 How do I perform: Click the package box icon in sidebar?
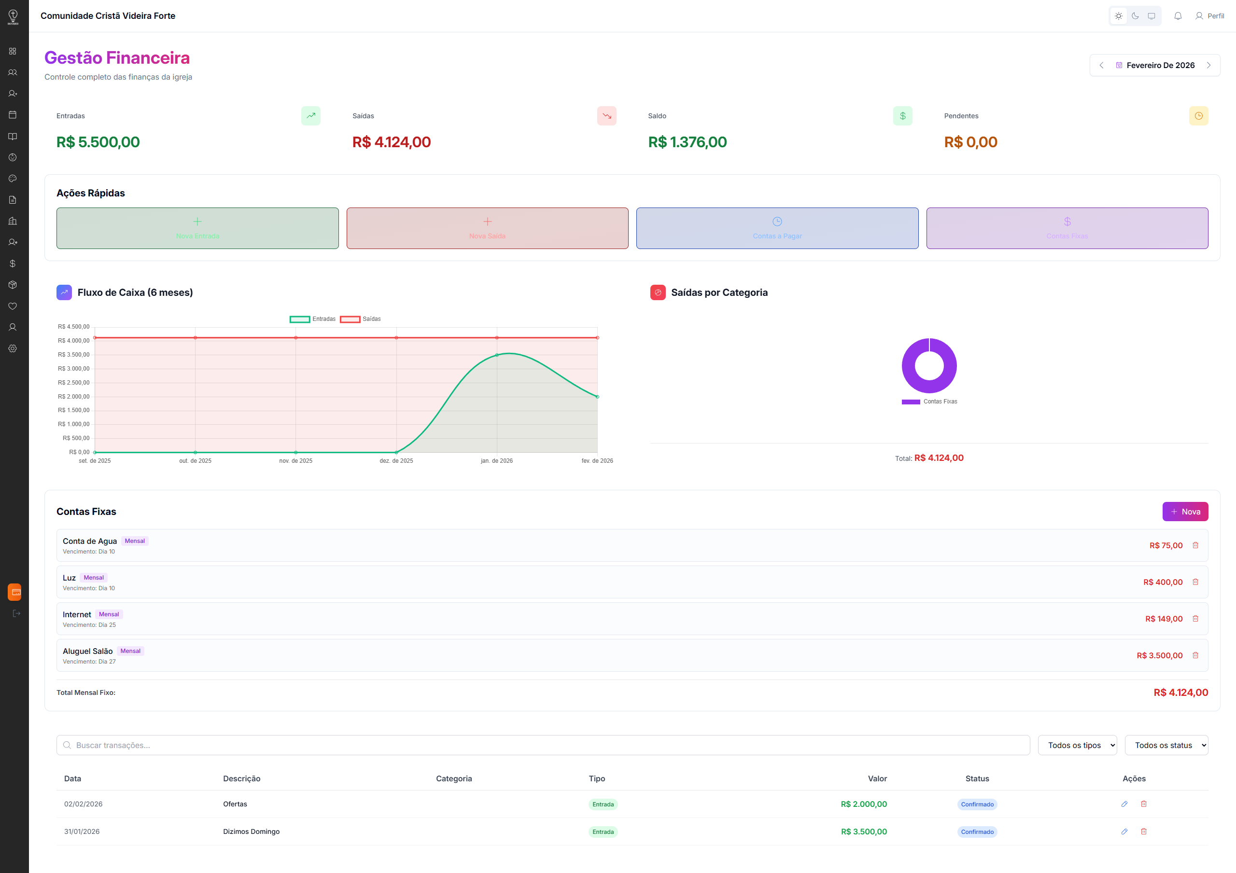pyautogui.click(x=13, y=285)
